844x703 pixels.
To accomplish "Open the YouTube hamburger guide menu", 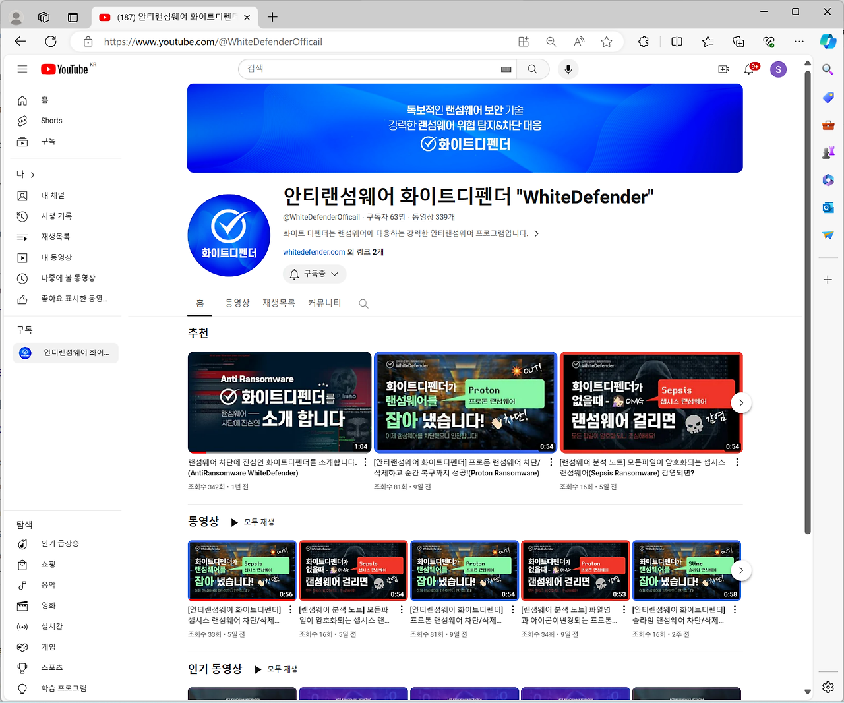I will tap(22, 69).
